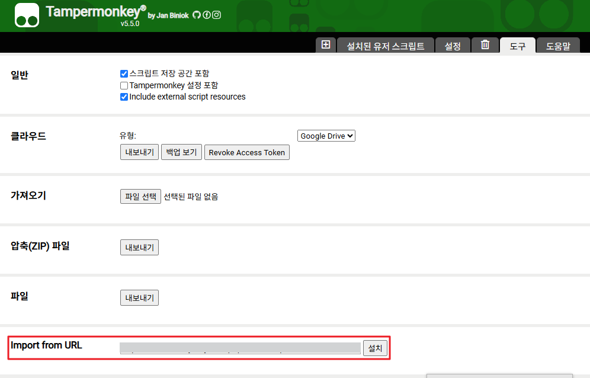This screenshot has width=590, height=378.
Task: Open the 도움말 tab
Action: (558, 46)
